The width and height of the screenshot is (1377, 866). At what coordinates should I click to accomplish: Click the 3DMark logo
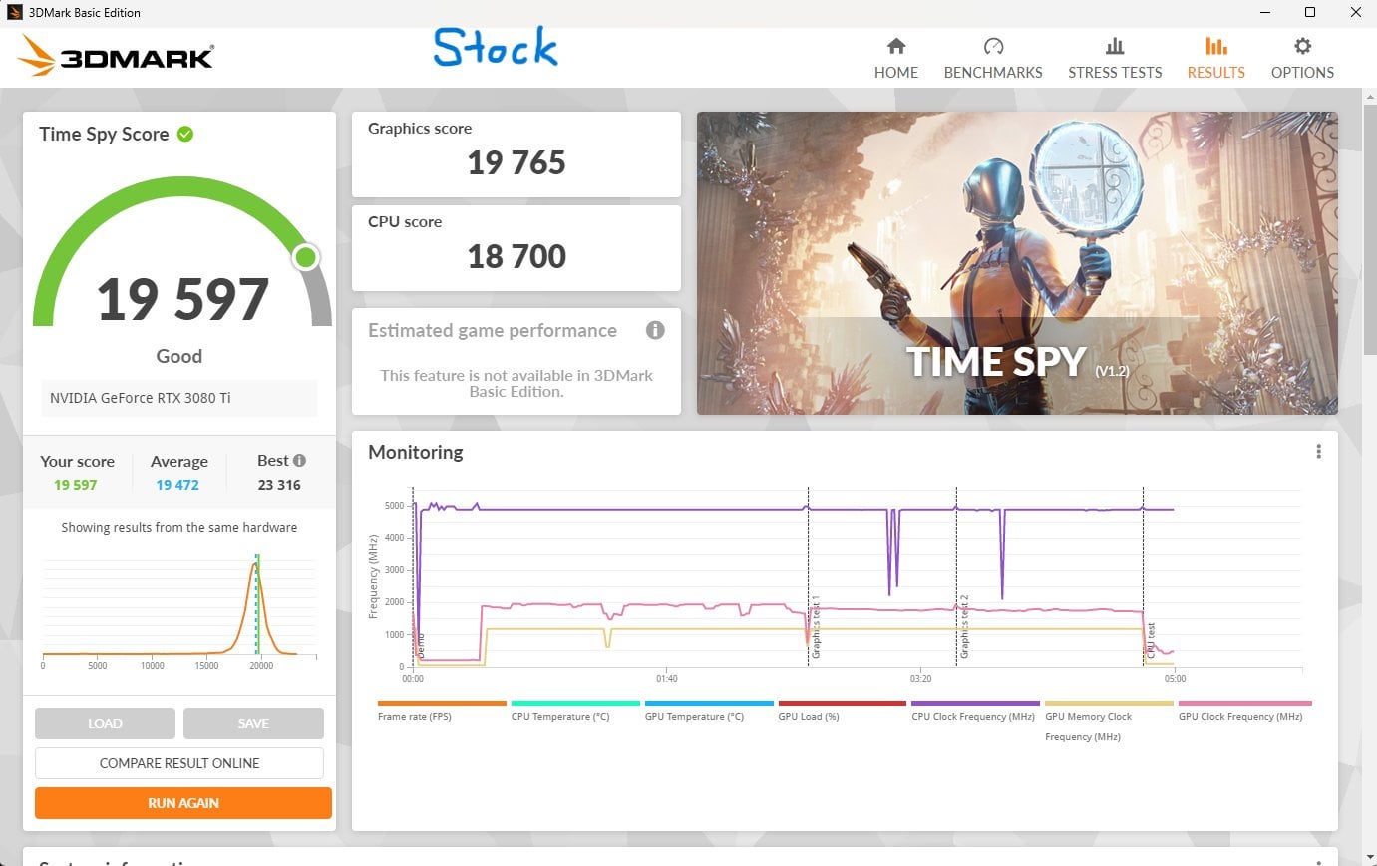pyautogui.click(x=116, y=56)
